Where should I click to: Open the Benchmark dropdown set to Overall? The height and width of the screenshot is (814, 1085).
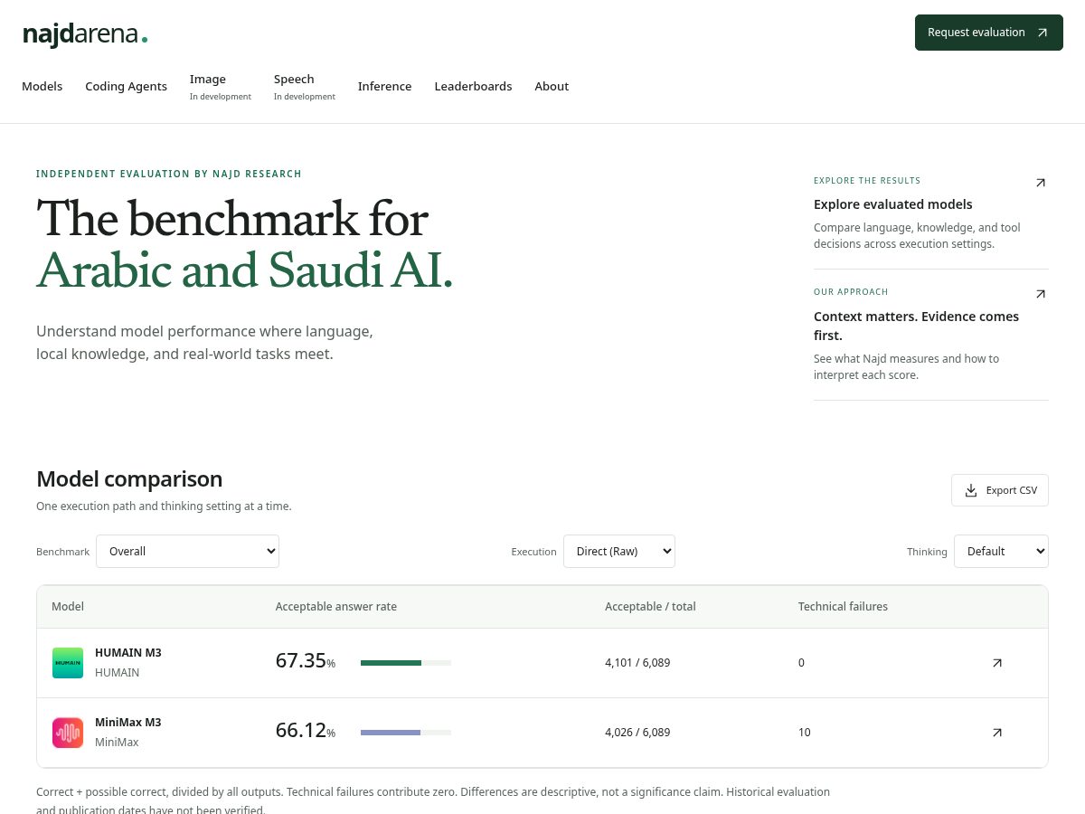[x=187, y=551]
